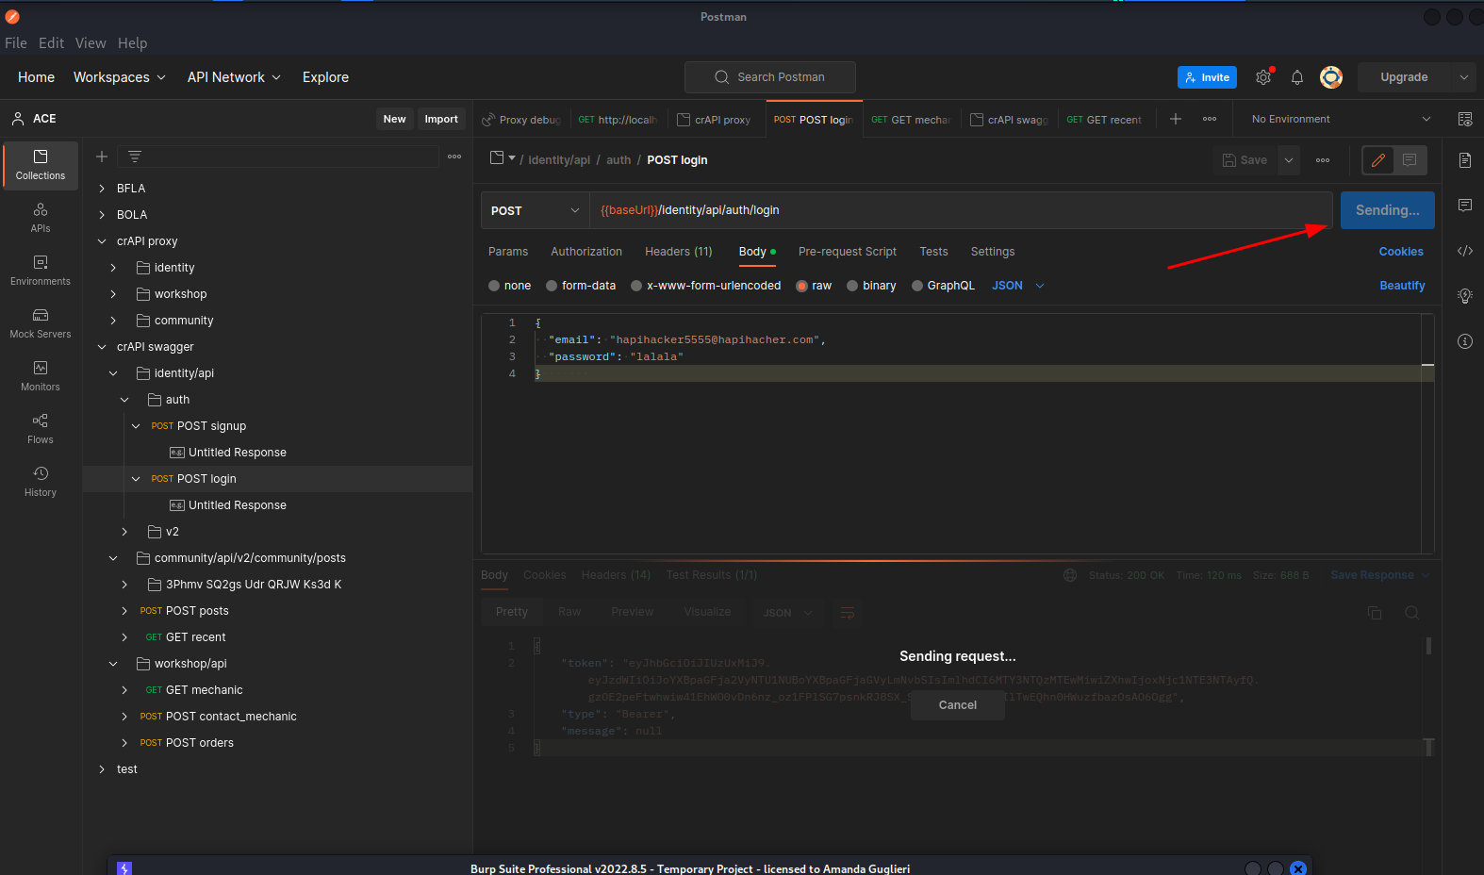Open the Flows sidebar panel
The height and width of the screenshot is (875, 1484).
41,429
